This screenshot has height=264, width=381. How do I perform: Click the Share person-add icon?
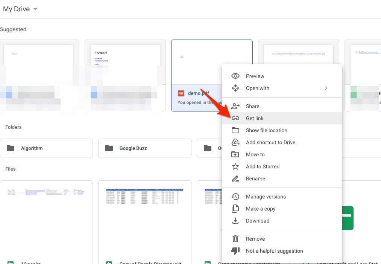point(235,106)
